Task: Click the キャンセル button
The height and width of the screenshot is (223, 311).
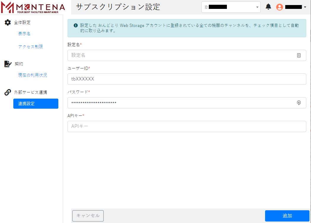Action: pyautogui.click(x=88, y=216)
